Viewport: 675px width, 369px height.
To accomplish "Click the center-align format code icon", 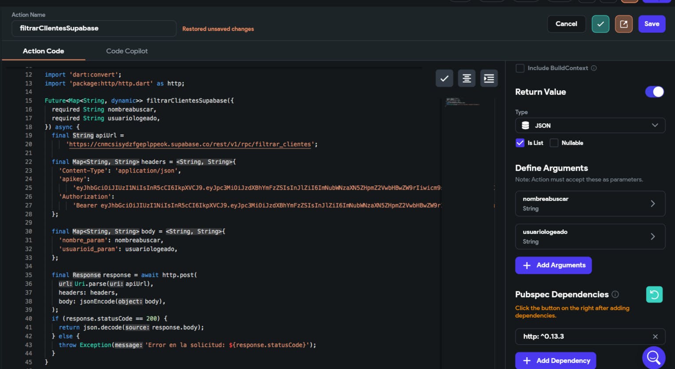I will coord(466,78).
